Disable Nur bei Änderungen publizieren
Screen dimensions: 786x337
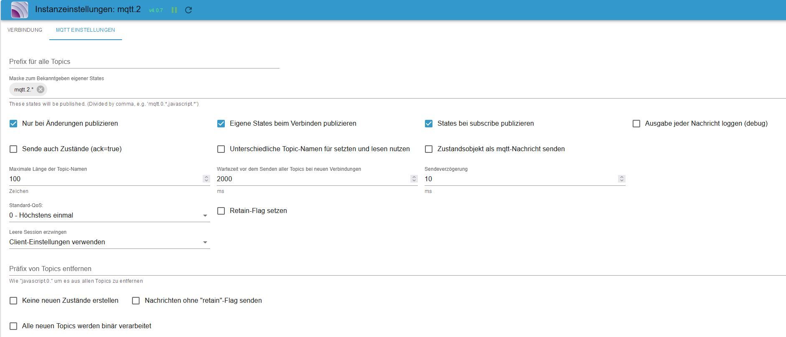(13, 124)
